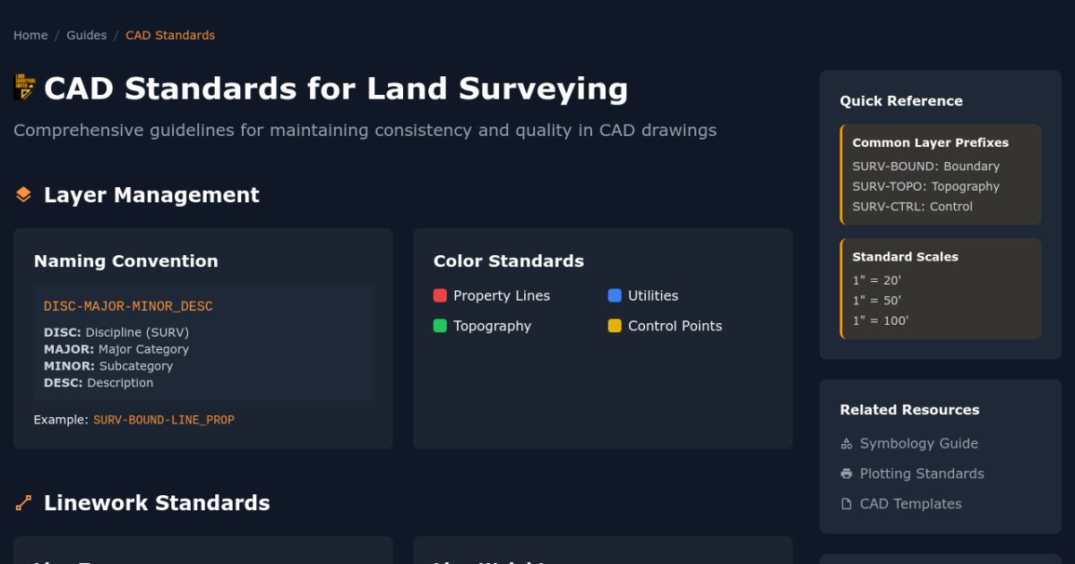Click the Standard Scales reference card

point(941,288)
